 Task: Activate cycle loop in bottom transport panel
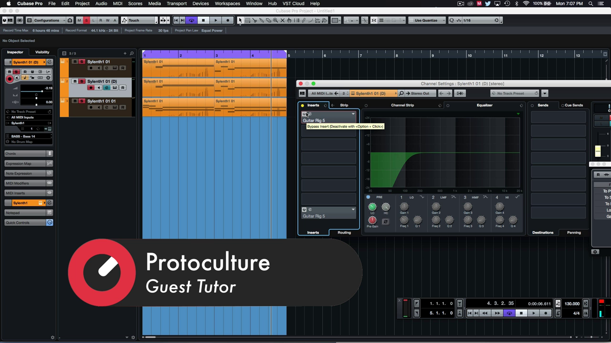(509, 313)
